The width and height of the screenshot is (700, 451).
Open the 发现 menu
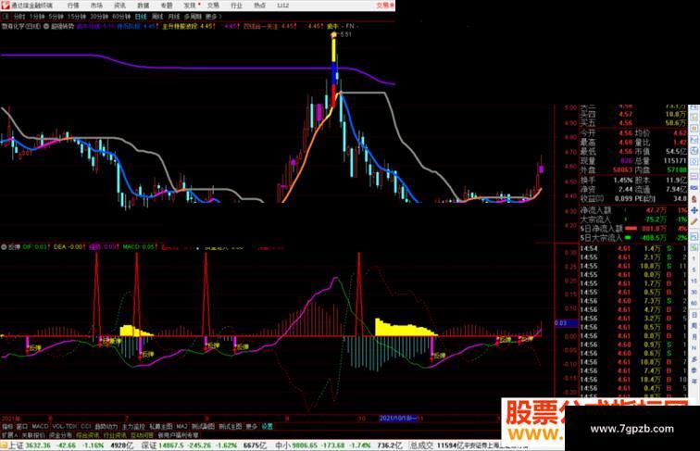[x=190, y=6]
